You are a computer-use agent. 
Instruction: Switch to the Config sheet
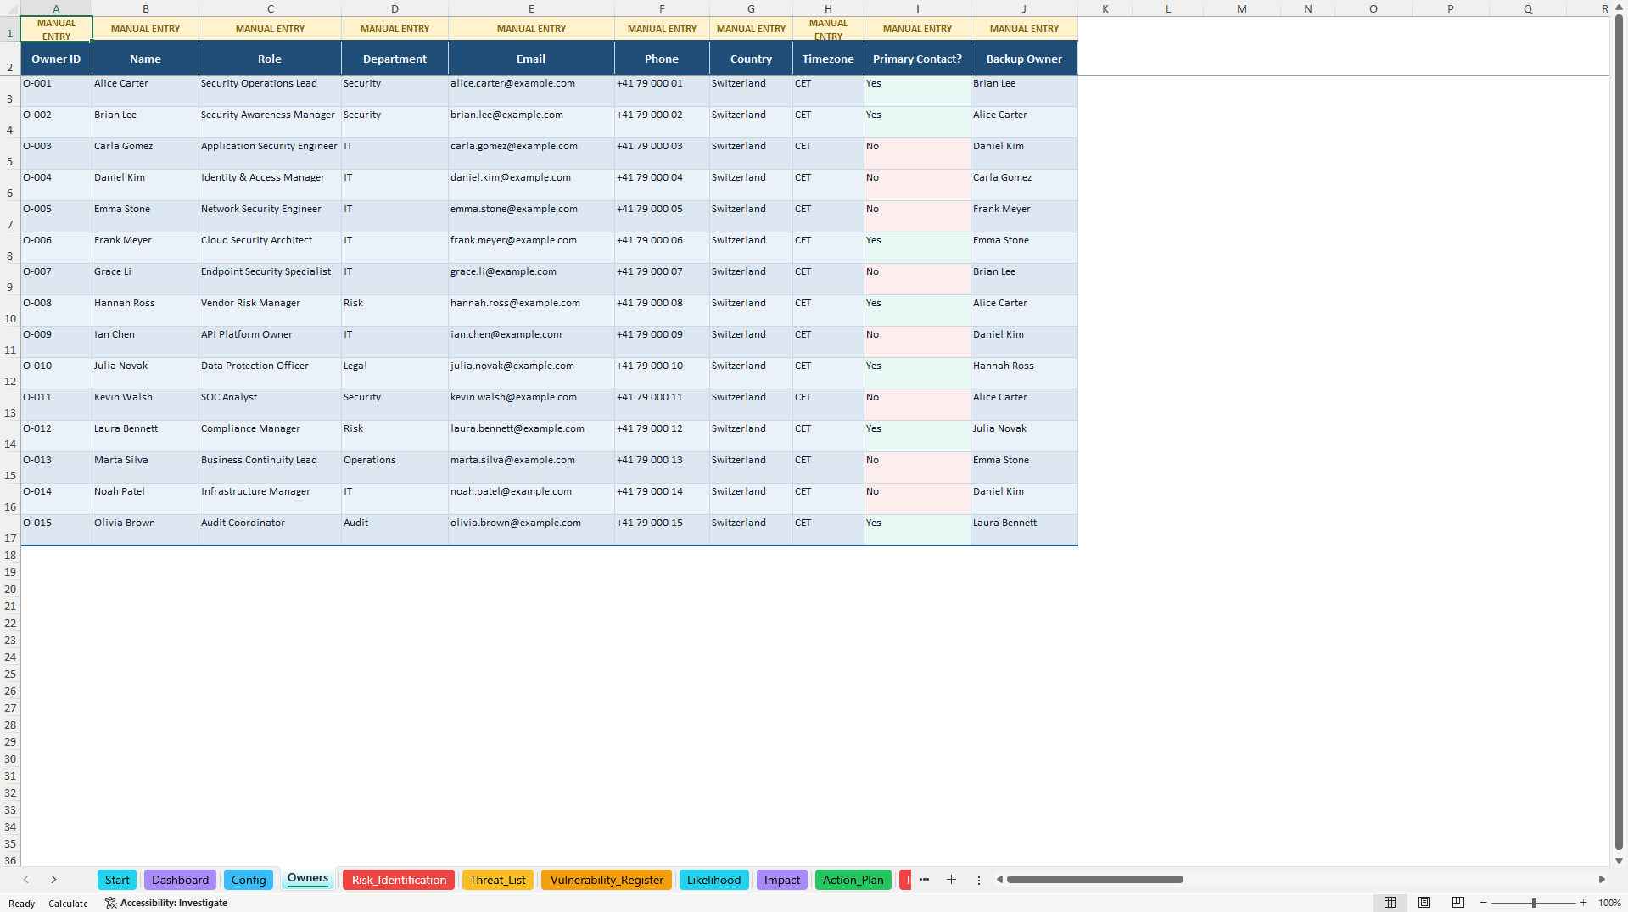tap(249, 880)
